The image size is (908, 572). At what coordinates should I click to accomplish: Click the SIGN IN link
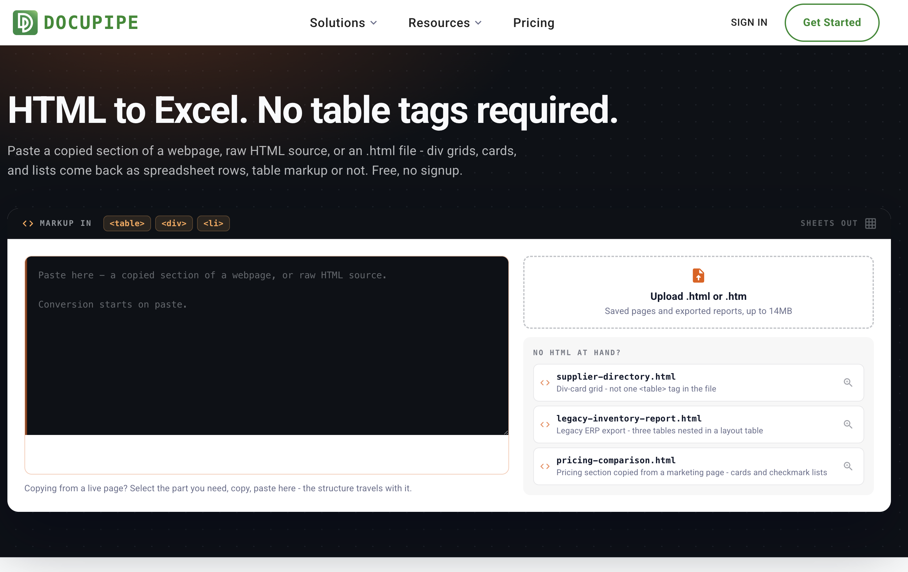749,23
